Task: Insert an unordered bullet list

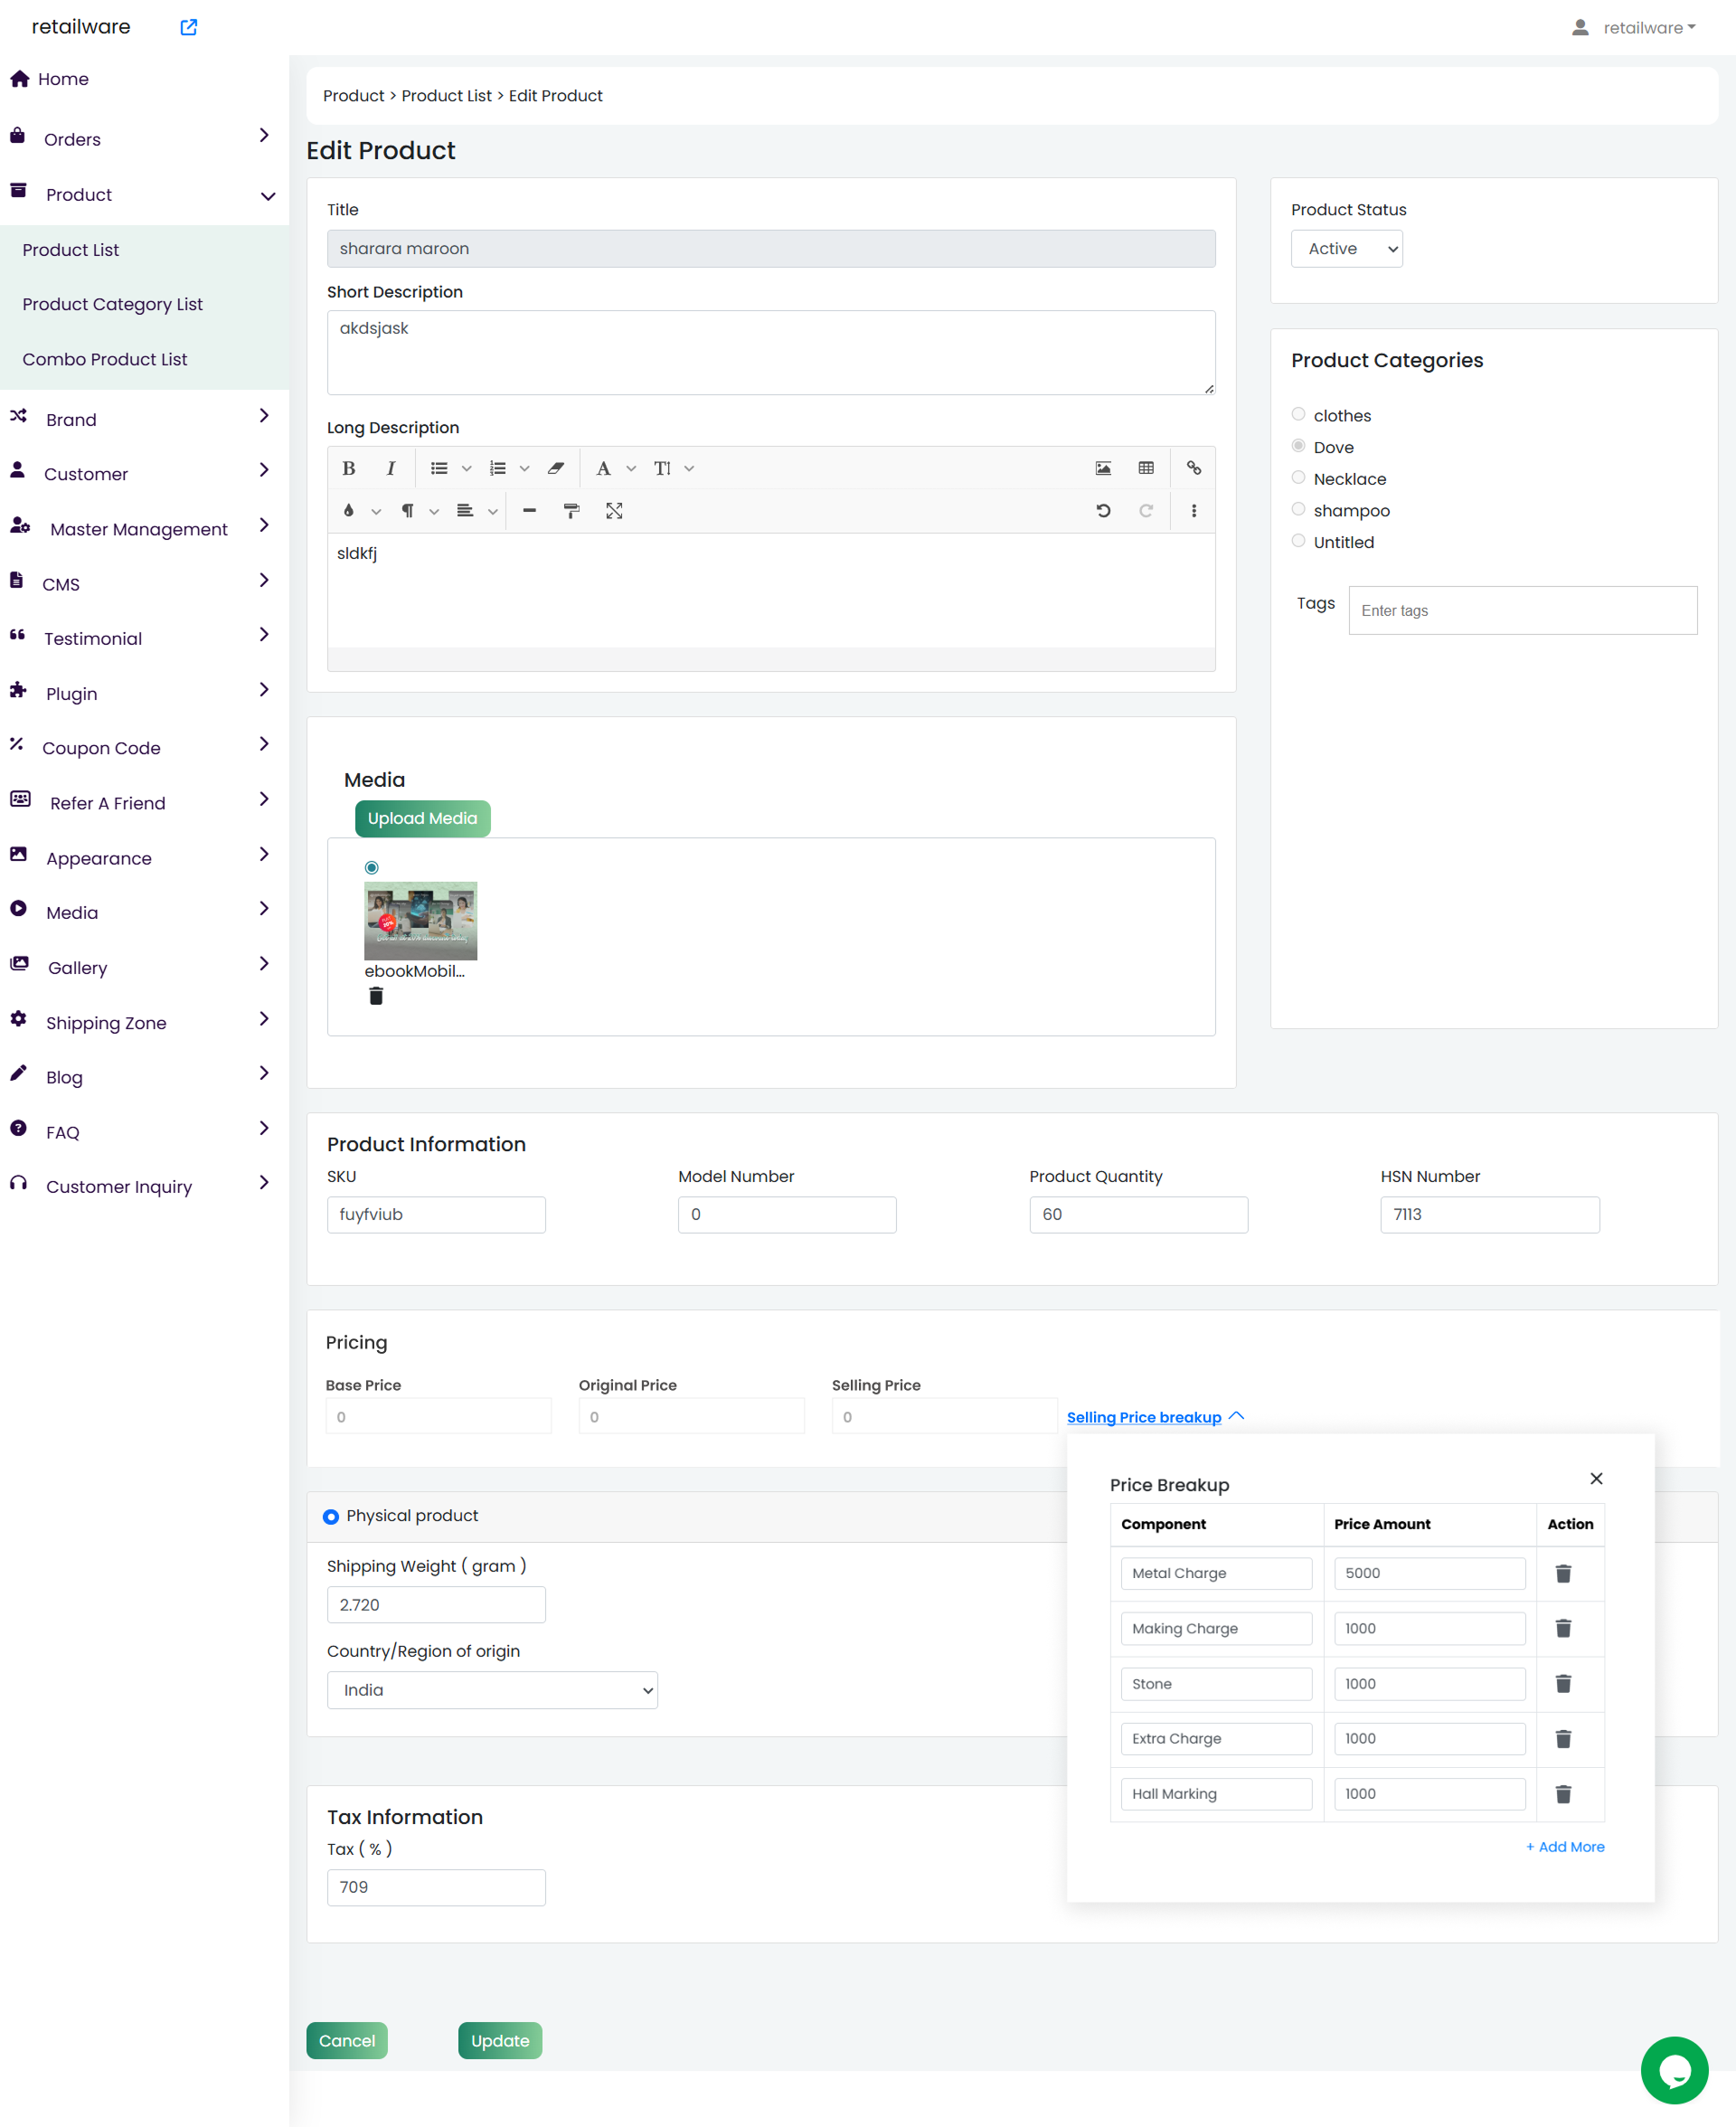Action: tap(439, 468)
